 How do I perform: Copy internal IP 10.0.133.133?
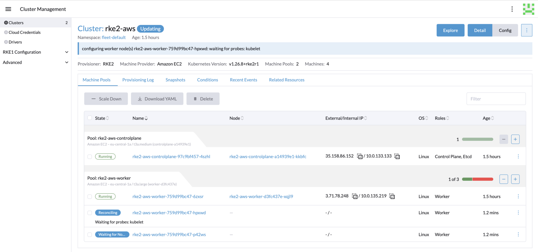(397, 157)
